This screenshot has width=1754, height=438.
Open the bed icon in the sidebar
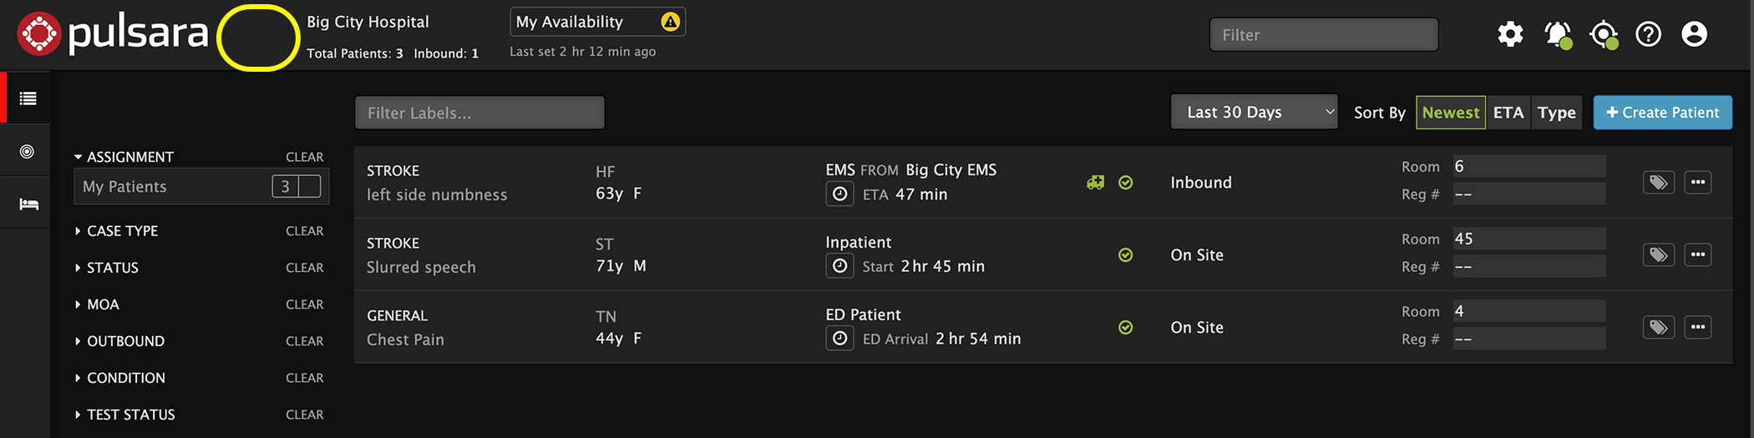point(28,204)
